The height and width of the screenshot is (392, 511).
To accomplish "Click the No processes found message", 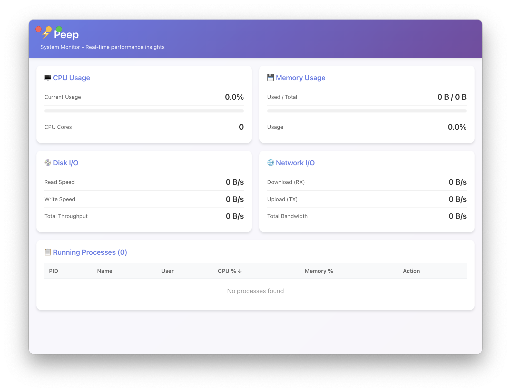I will [x=255, y=291].
